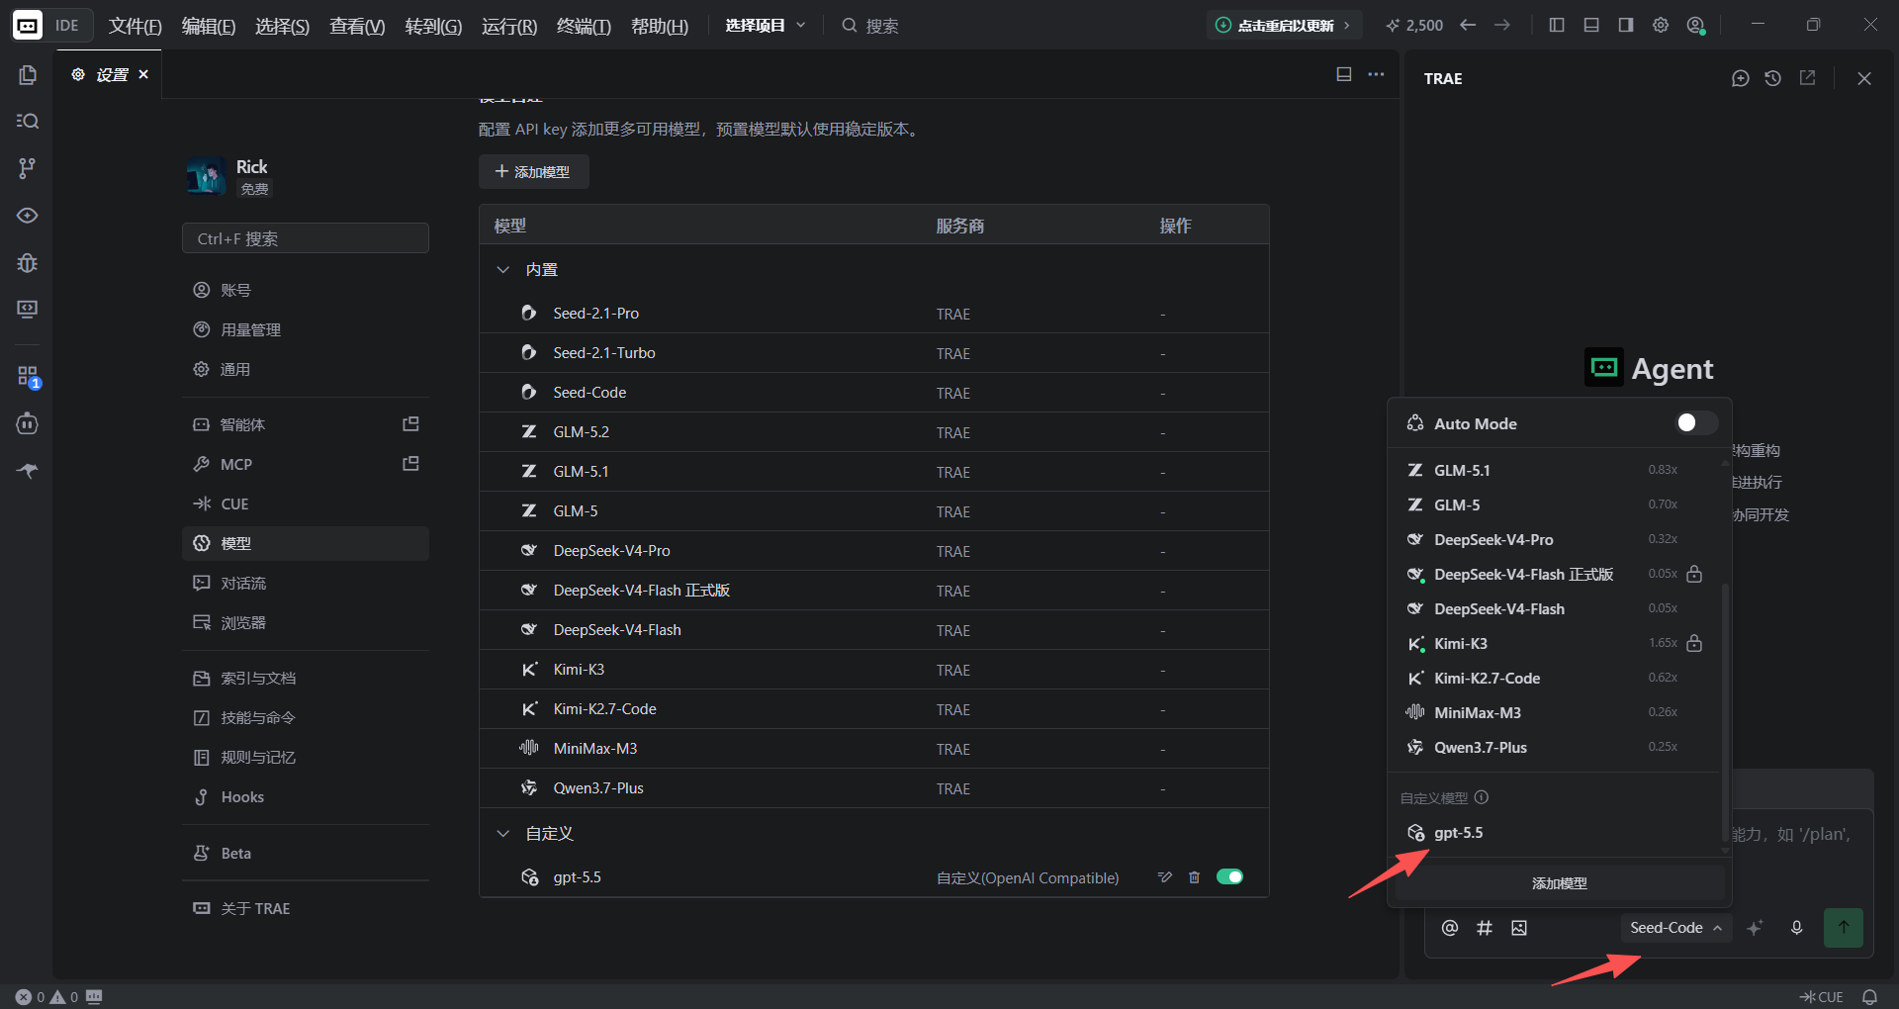Click the @ mention icon in chat input
Screen dimensions: 1899x1009
(x=1450, y=928)
